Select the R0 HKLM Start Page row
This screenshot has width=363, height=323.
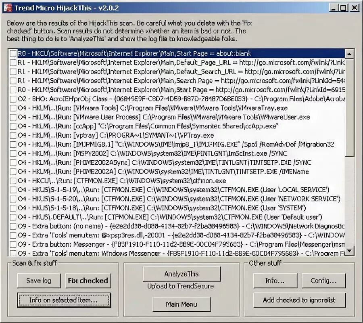pos(181,90)
